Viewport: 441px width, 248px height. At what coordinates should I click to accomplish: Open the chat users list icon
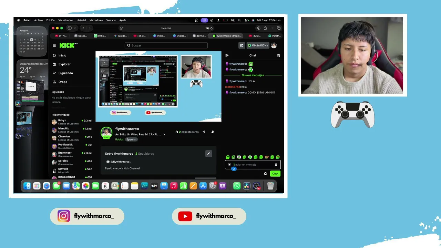coord(278,55)
